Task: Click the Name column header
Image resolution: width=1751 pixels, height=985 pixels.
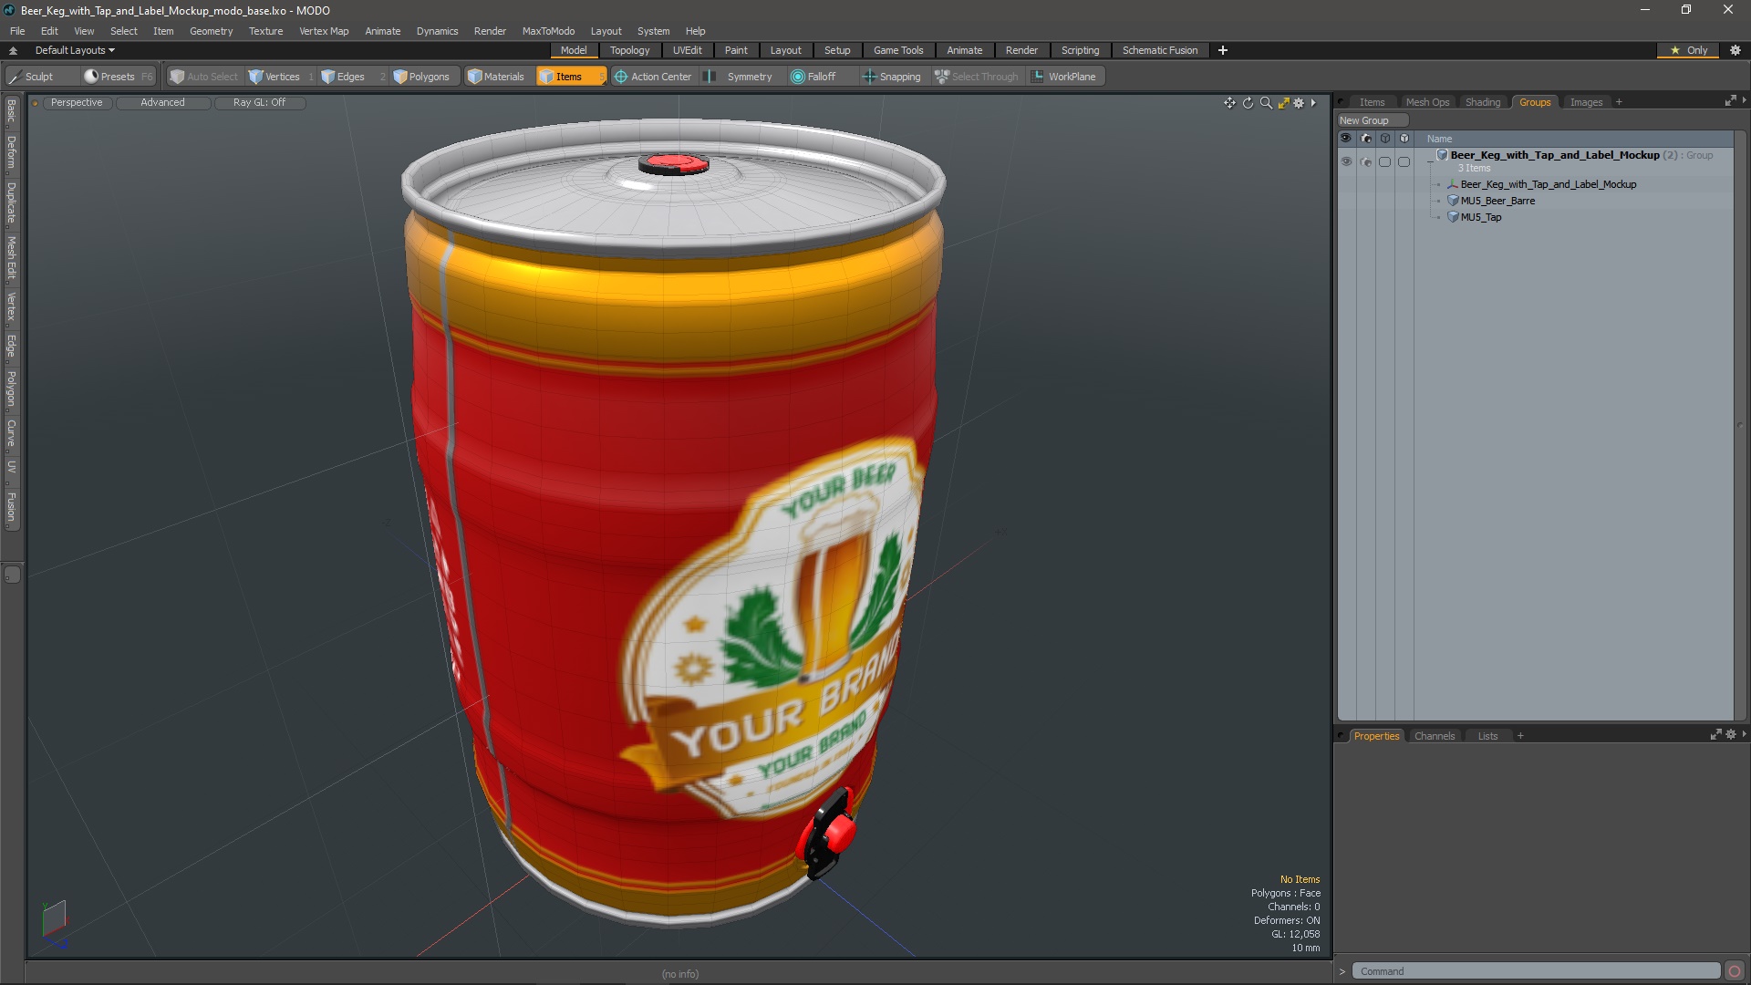Action: (x=1439, y=139)
